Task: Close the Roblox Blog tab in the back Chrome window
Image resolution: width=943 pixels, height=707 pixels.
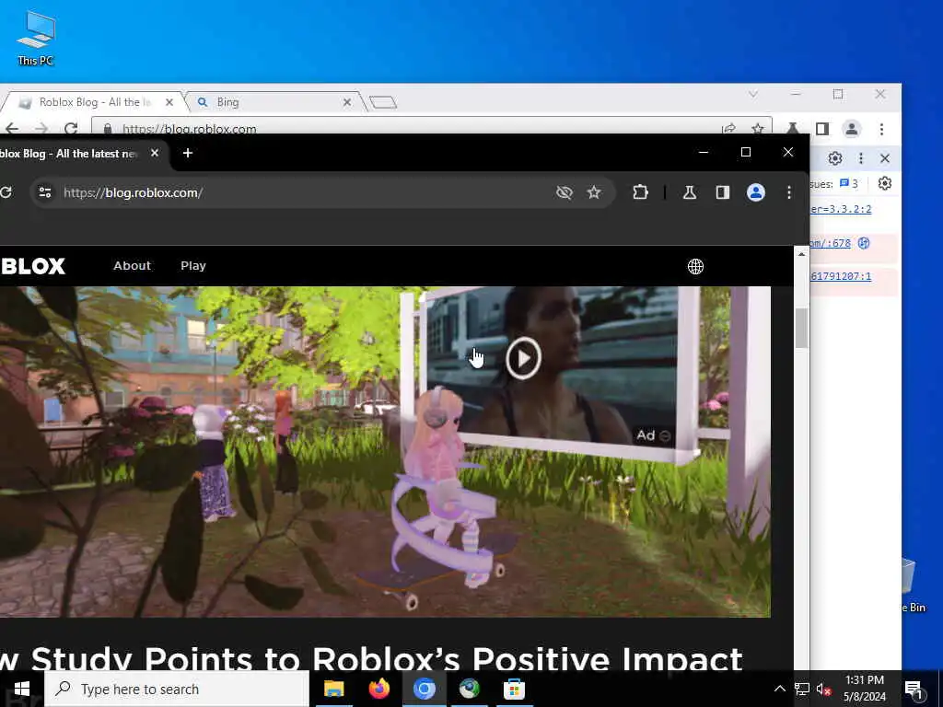Action: point(169,102)
